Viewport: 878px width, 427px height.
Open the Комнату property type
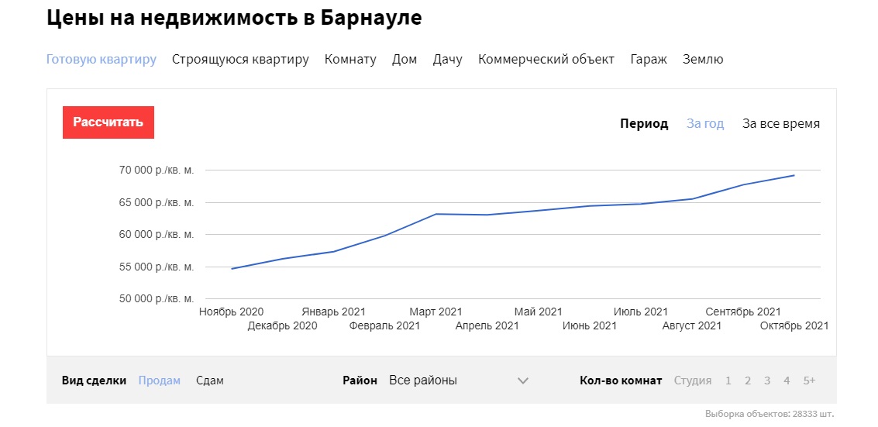click(x=350, y=60)
